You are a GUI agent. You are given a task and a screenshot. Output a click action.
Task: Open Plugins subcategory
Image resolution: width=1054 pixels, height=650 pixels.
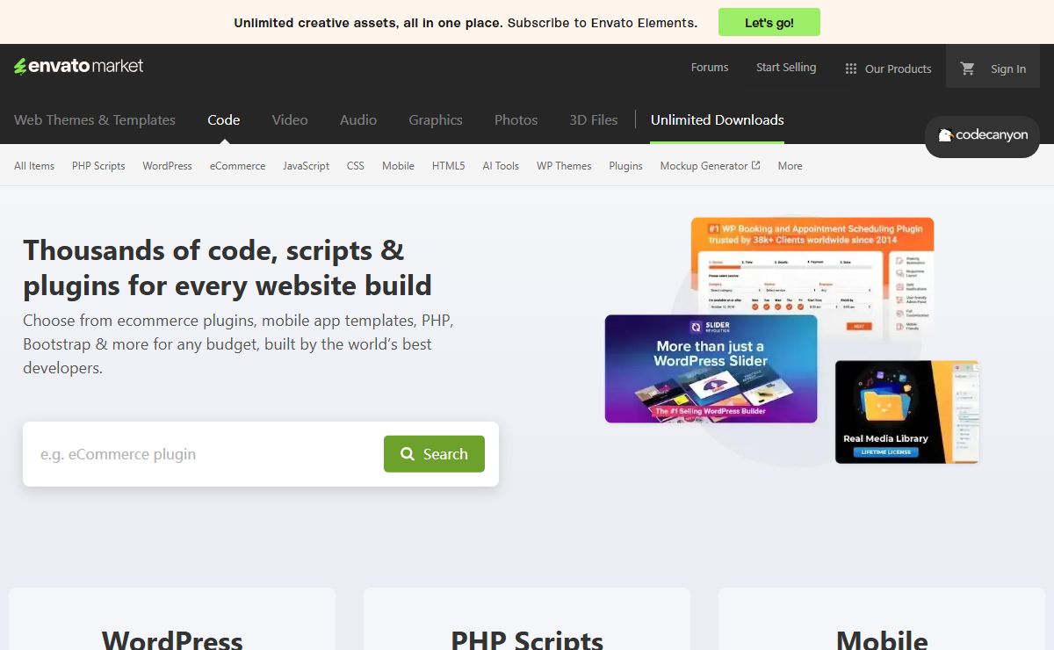626,166
